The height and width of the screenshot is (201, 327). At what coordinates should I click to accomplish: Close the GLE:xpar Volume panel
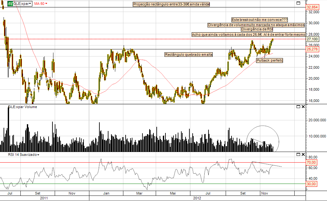click(303, 107)
